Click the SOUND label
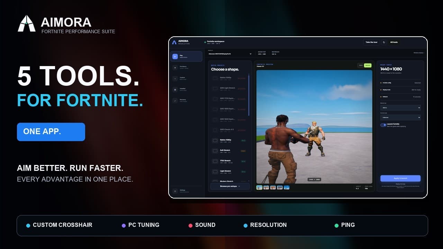 [205, 225]
